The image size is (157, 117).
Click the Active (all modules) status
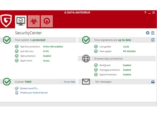[53, 46]
